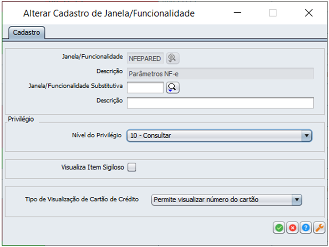Click the red cancel X icon
The width and height of the screenshot is (329, 247).
point(292,227)
